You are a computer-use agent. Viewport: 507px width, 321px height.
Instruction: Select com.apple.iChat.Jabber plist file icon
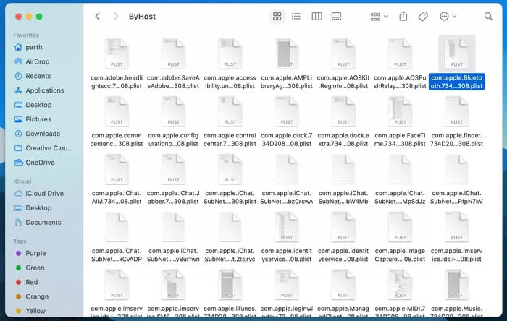coord(173,169)
